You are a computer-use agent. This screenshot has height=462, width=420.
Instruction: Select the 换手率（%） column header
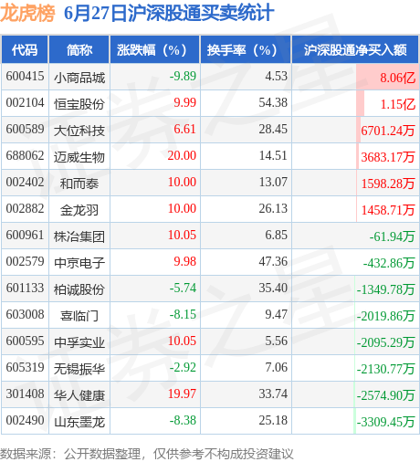click(x=246, y=49)
